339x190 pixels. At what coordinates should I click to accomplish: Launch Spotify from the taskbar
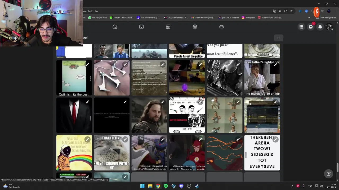166,186
